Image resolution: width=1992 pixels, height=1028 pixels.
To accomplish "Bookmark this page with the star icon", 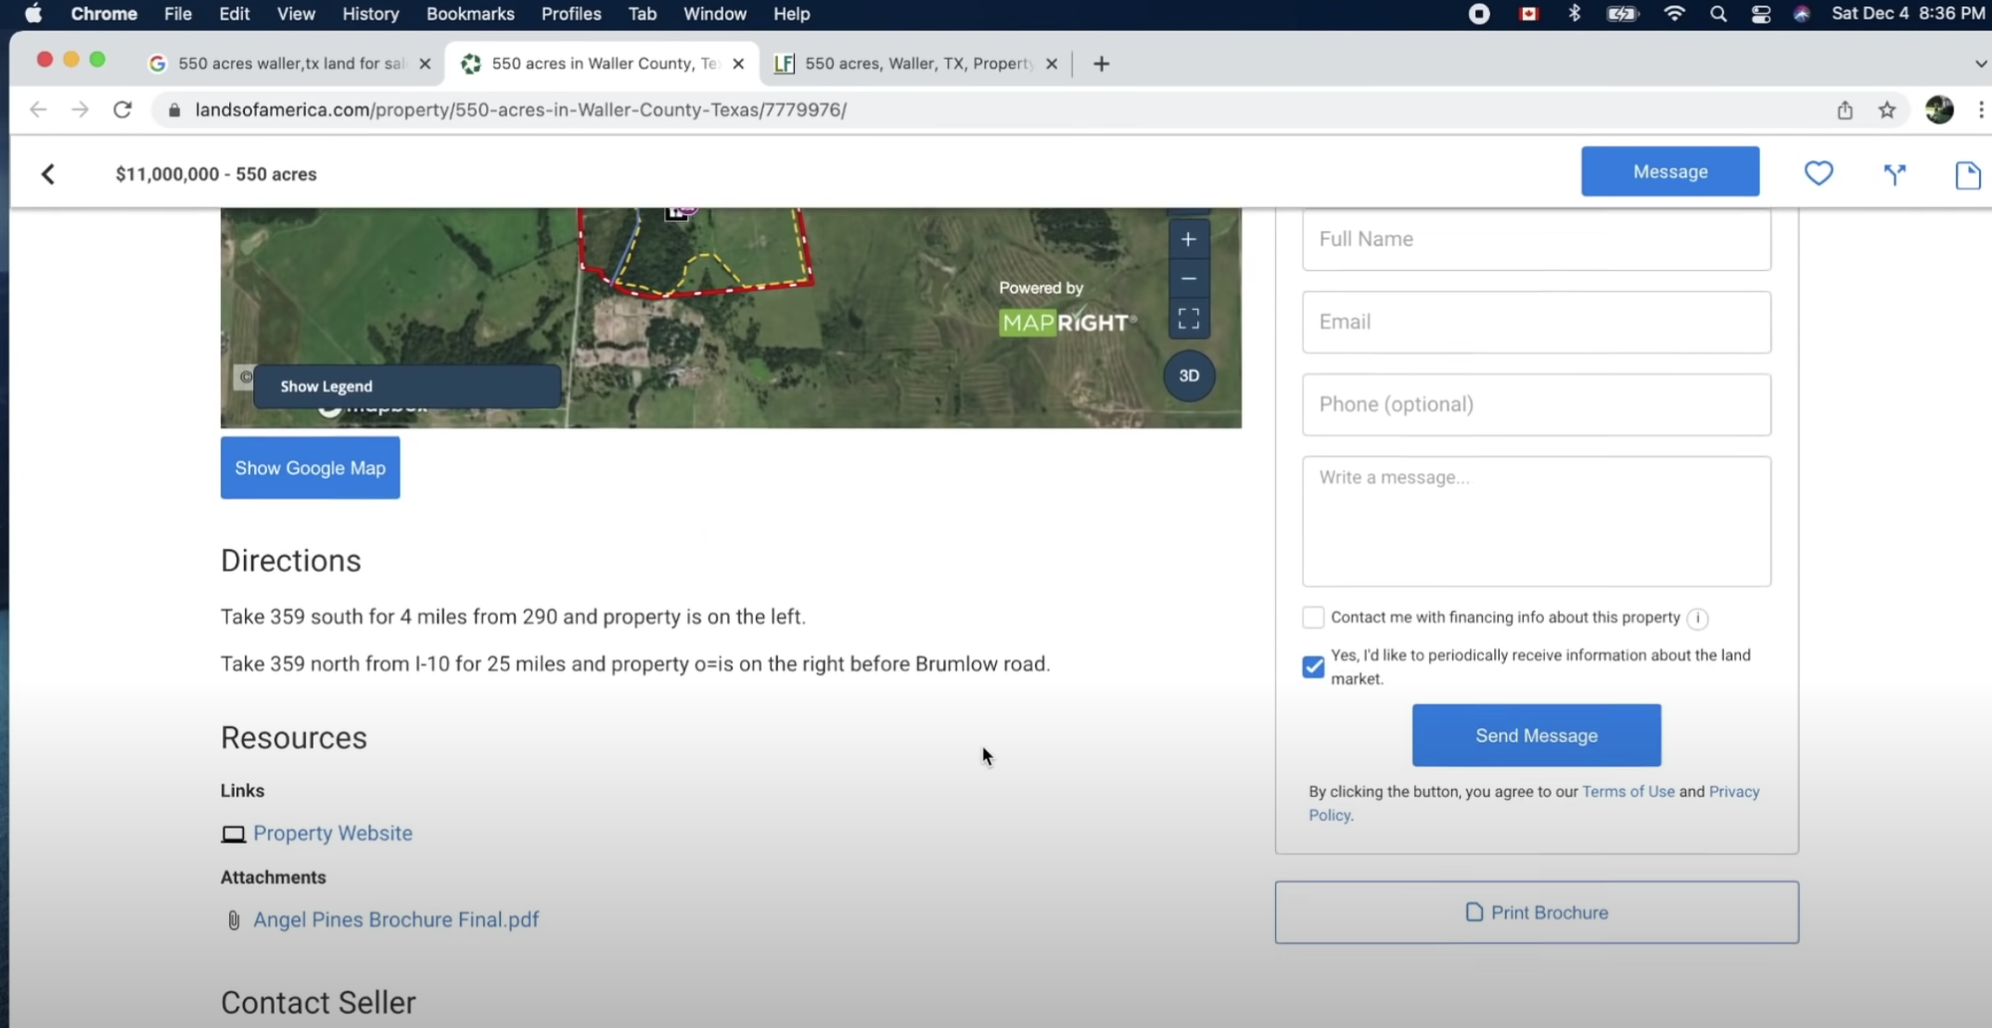I will click(1886, 110).
